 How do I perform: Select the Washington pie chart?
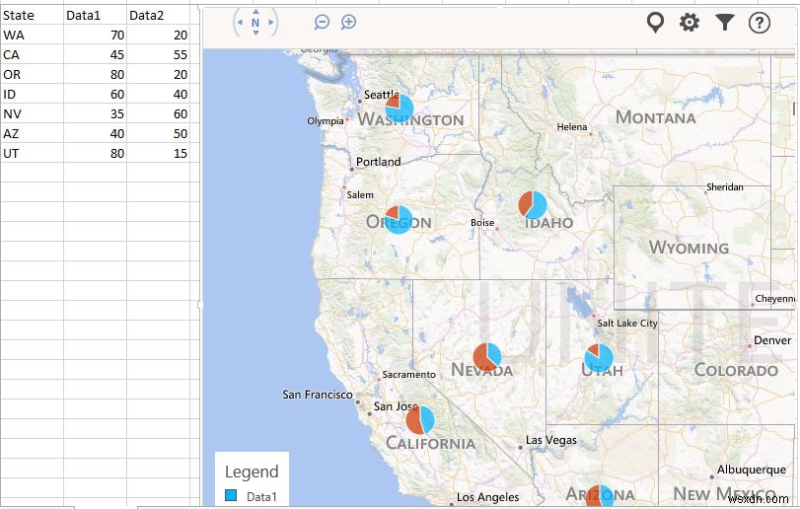[x=400, y=109]
